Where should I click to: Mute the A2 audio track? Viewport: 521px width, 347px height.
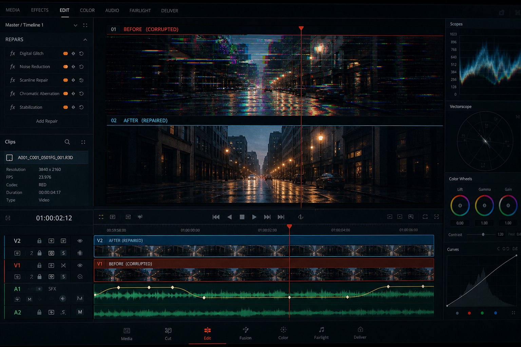(x=80, y=312)
